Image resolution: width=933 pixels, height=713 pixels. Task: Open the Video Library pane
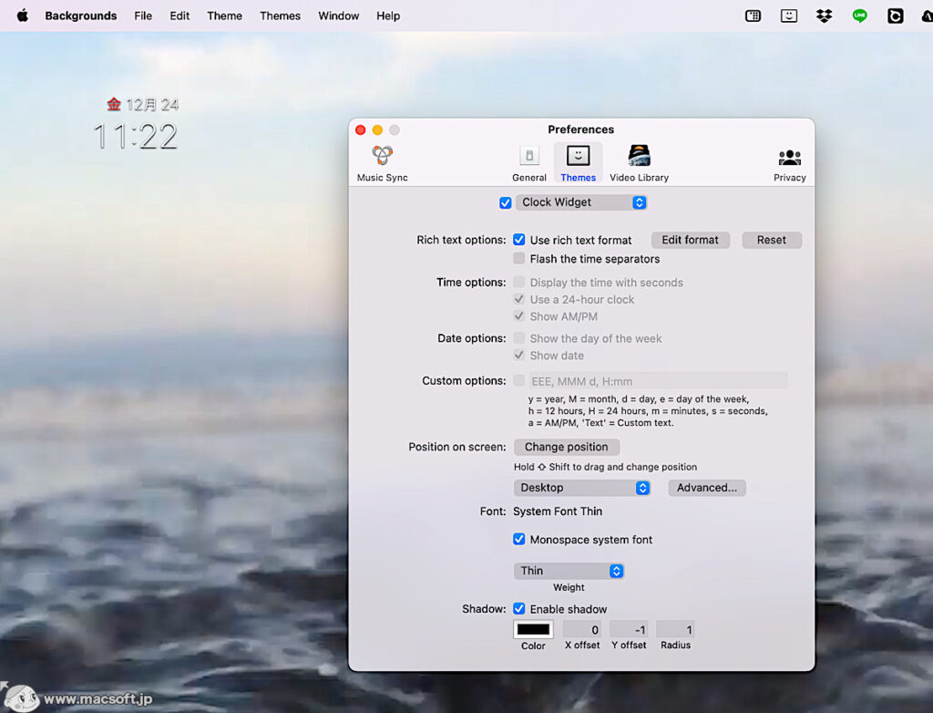(x=639, y=163)
